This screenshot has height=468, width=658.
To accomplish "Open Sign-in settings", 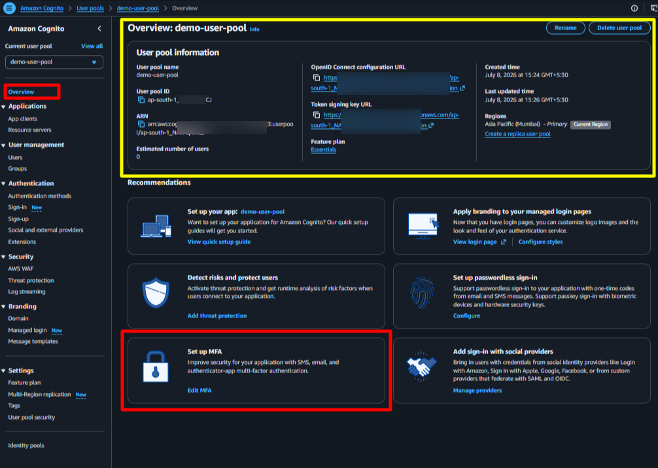I will pos(17,207).
